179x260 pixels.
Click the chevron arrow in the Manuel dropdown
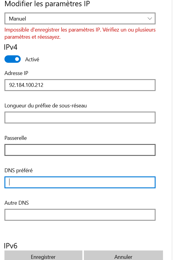(150, 18)
